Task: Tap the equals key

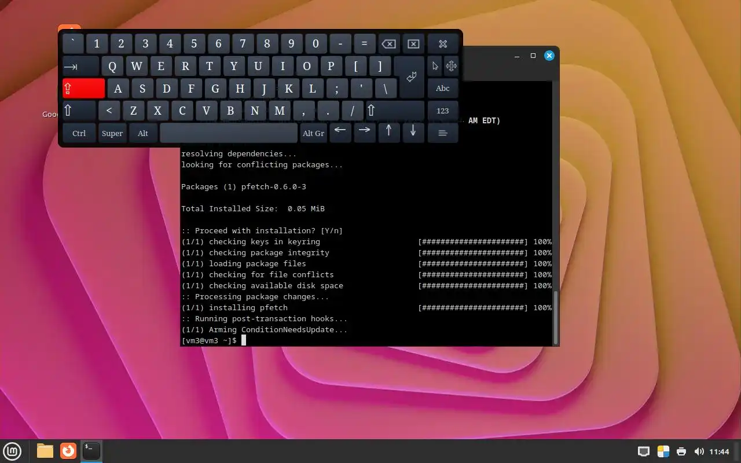Action: click(x=364, y=44)
